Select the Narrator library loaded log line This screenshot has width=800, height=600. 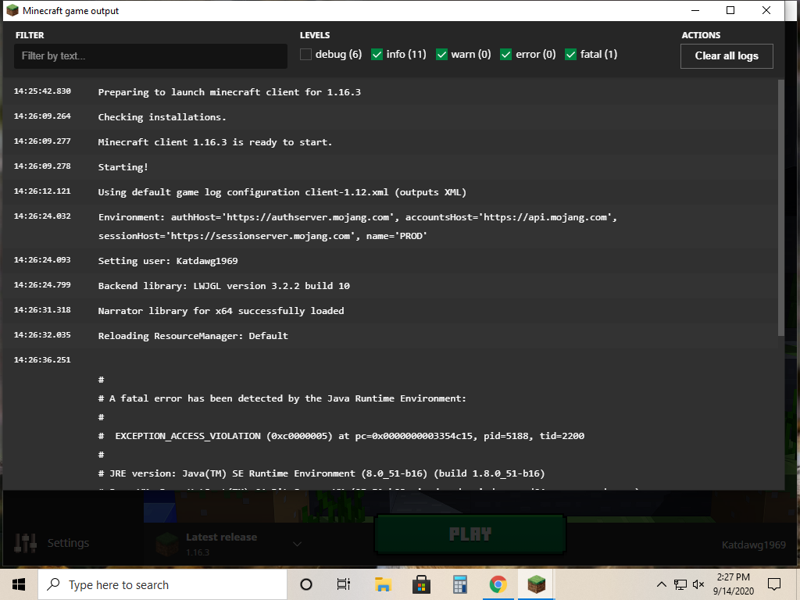(x=221, y=311)
